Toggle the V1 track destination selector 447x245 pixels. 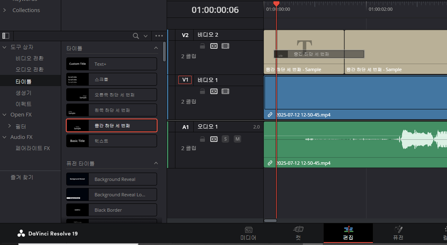coord(185,80)
